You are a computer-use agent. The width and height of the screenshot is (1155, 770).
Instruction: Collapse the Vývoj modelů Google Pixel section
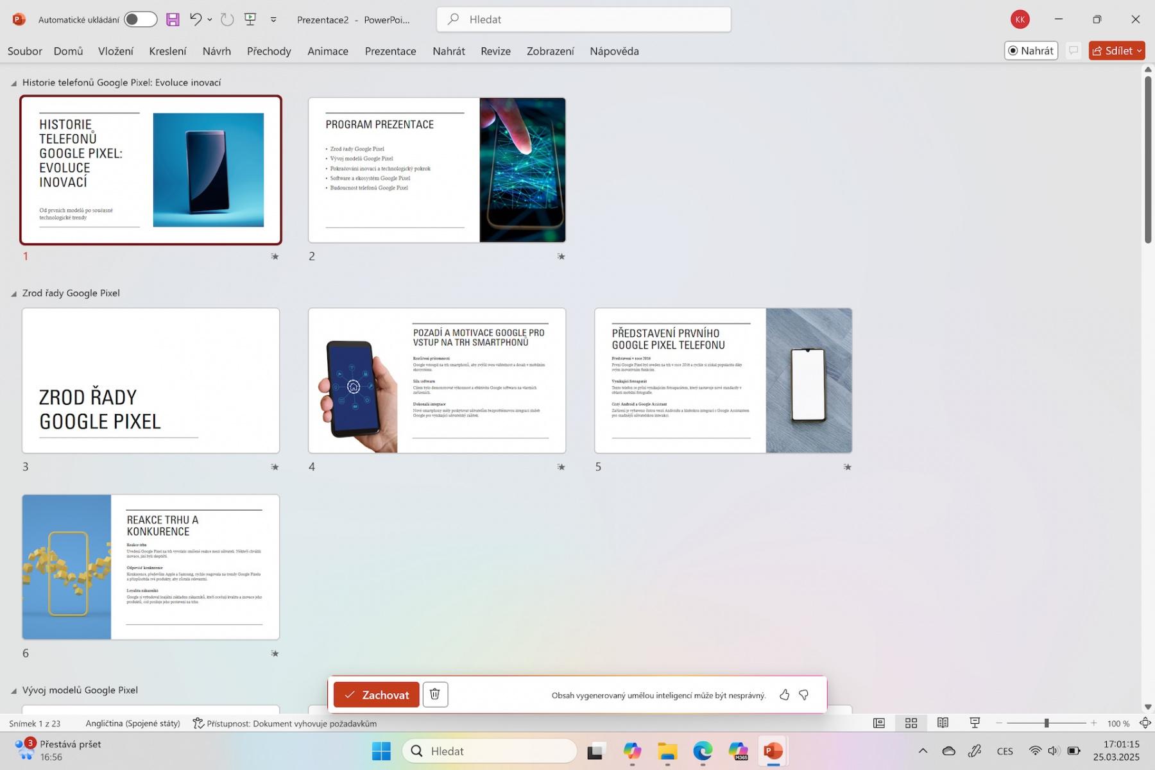point(13,690)
